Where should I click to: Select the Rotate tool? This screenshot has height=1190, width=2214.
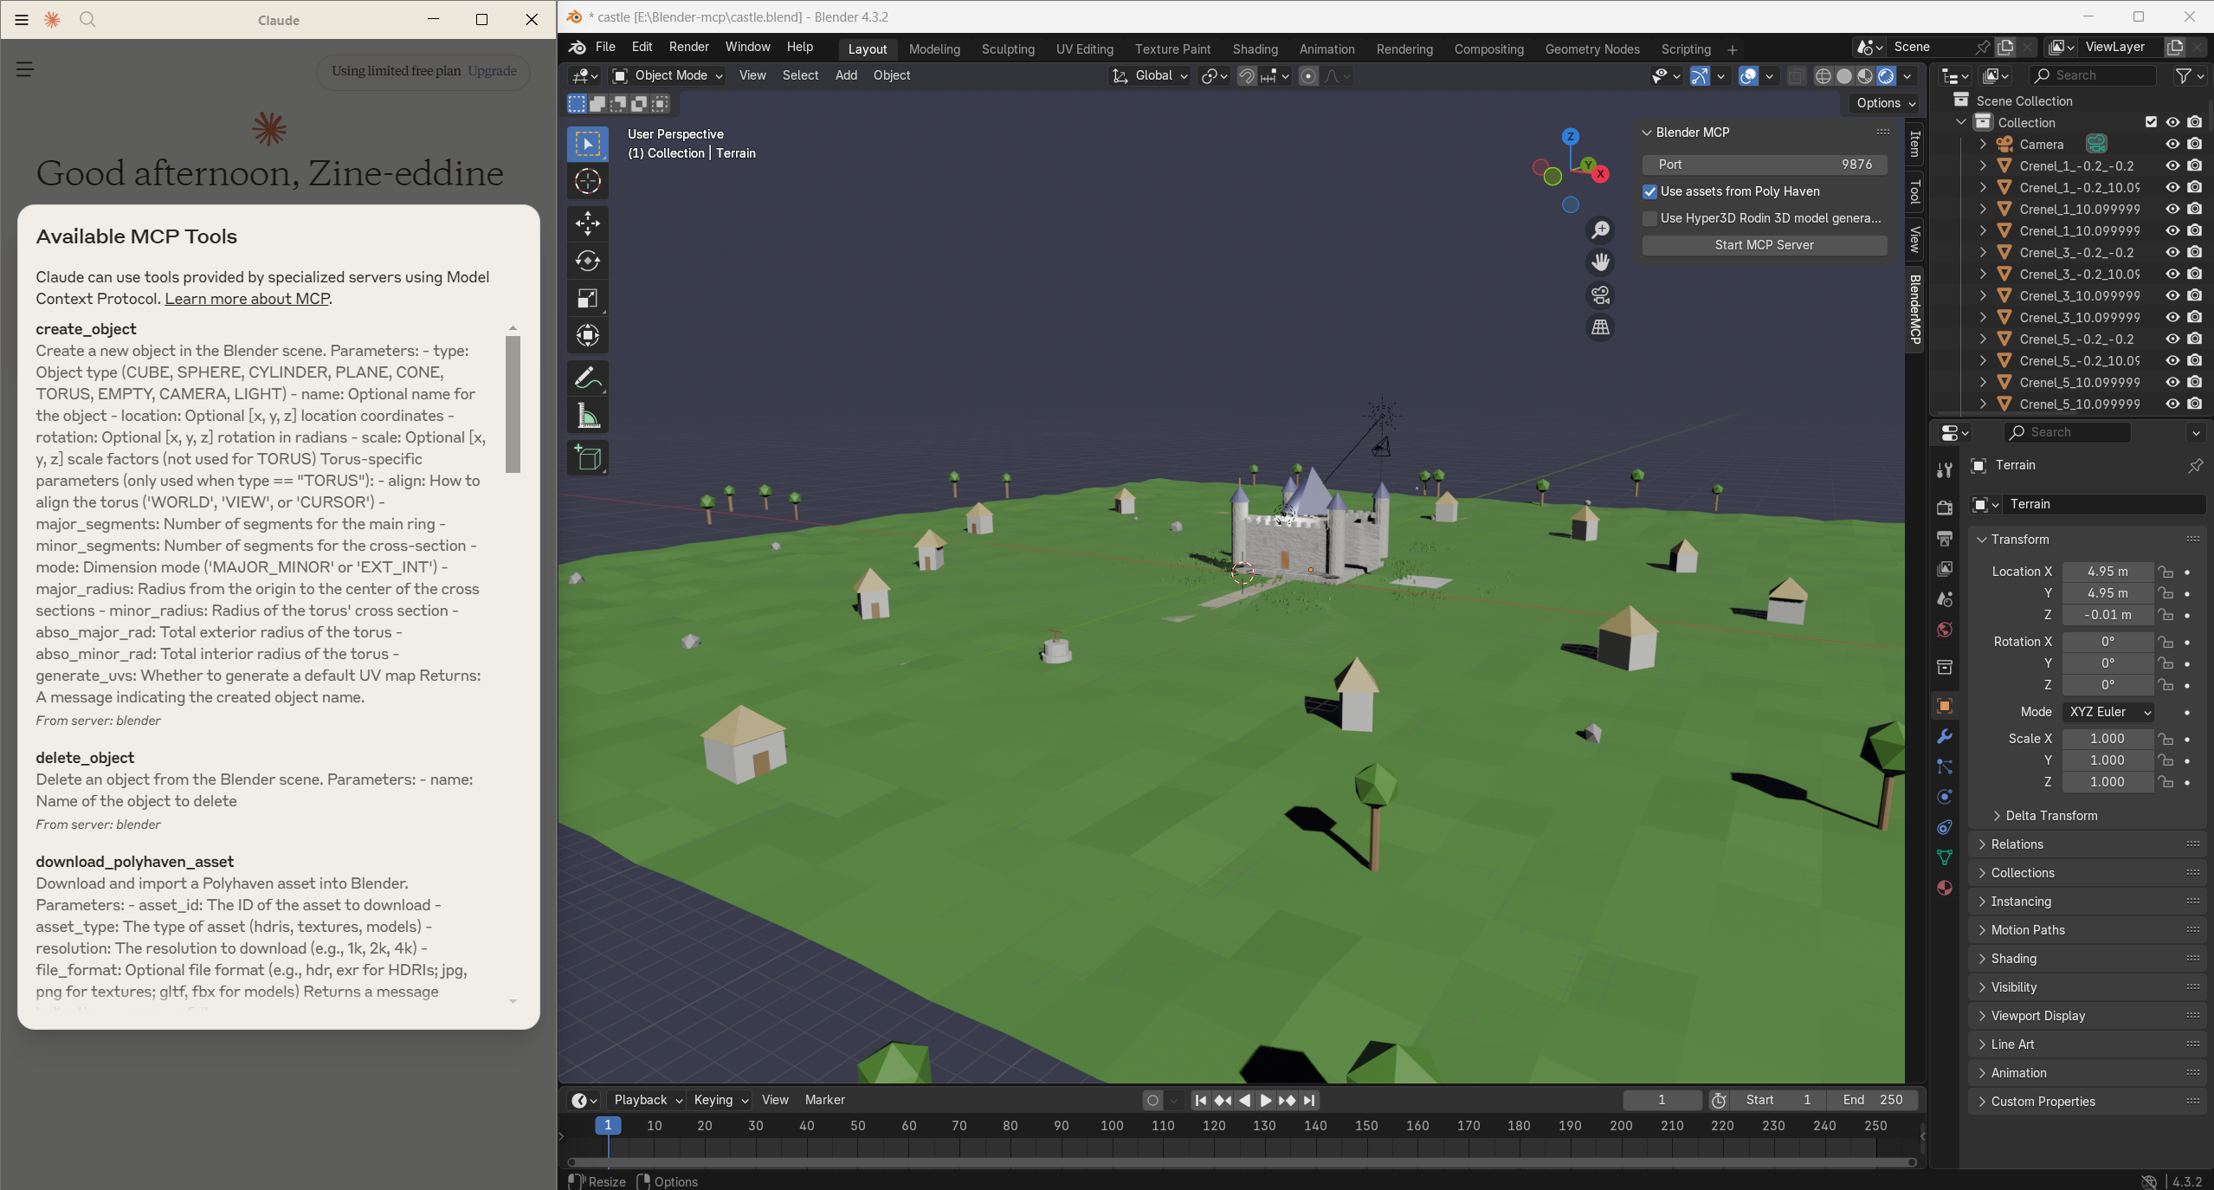(x=587, y=261)
